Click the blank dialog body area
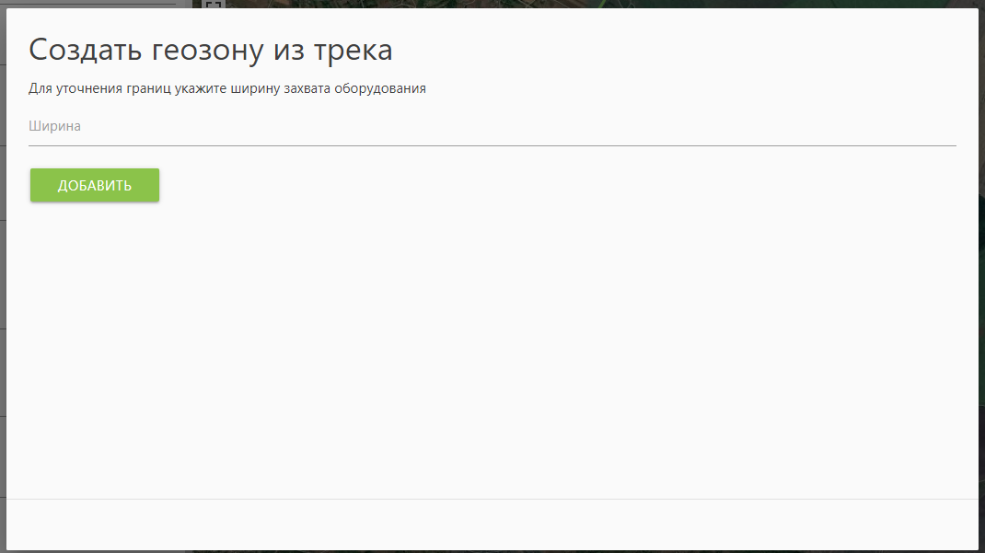The width and height of the screenshot is (985, 553). (492, 350)
